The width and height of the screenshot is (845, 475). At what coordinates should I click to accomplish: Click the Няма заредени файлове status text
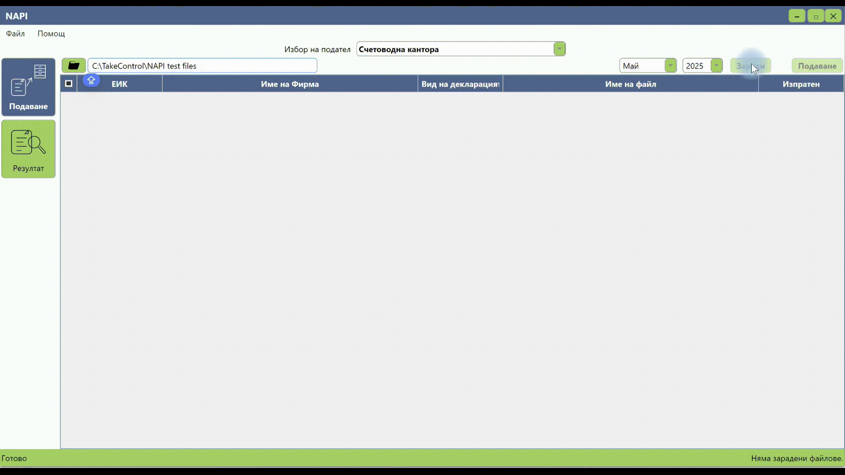(797, 458)
